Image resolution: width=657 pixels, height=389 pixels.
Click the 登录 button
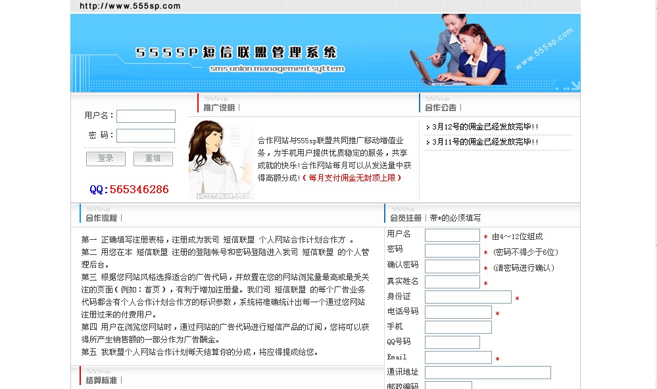[106, 159]
